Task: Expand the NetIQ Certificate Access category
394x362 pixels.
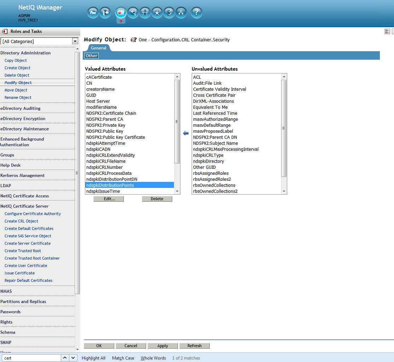Action: point(25,196)
